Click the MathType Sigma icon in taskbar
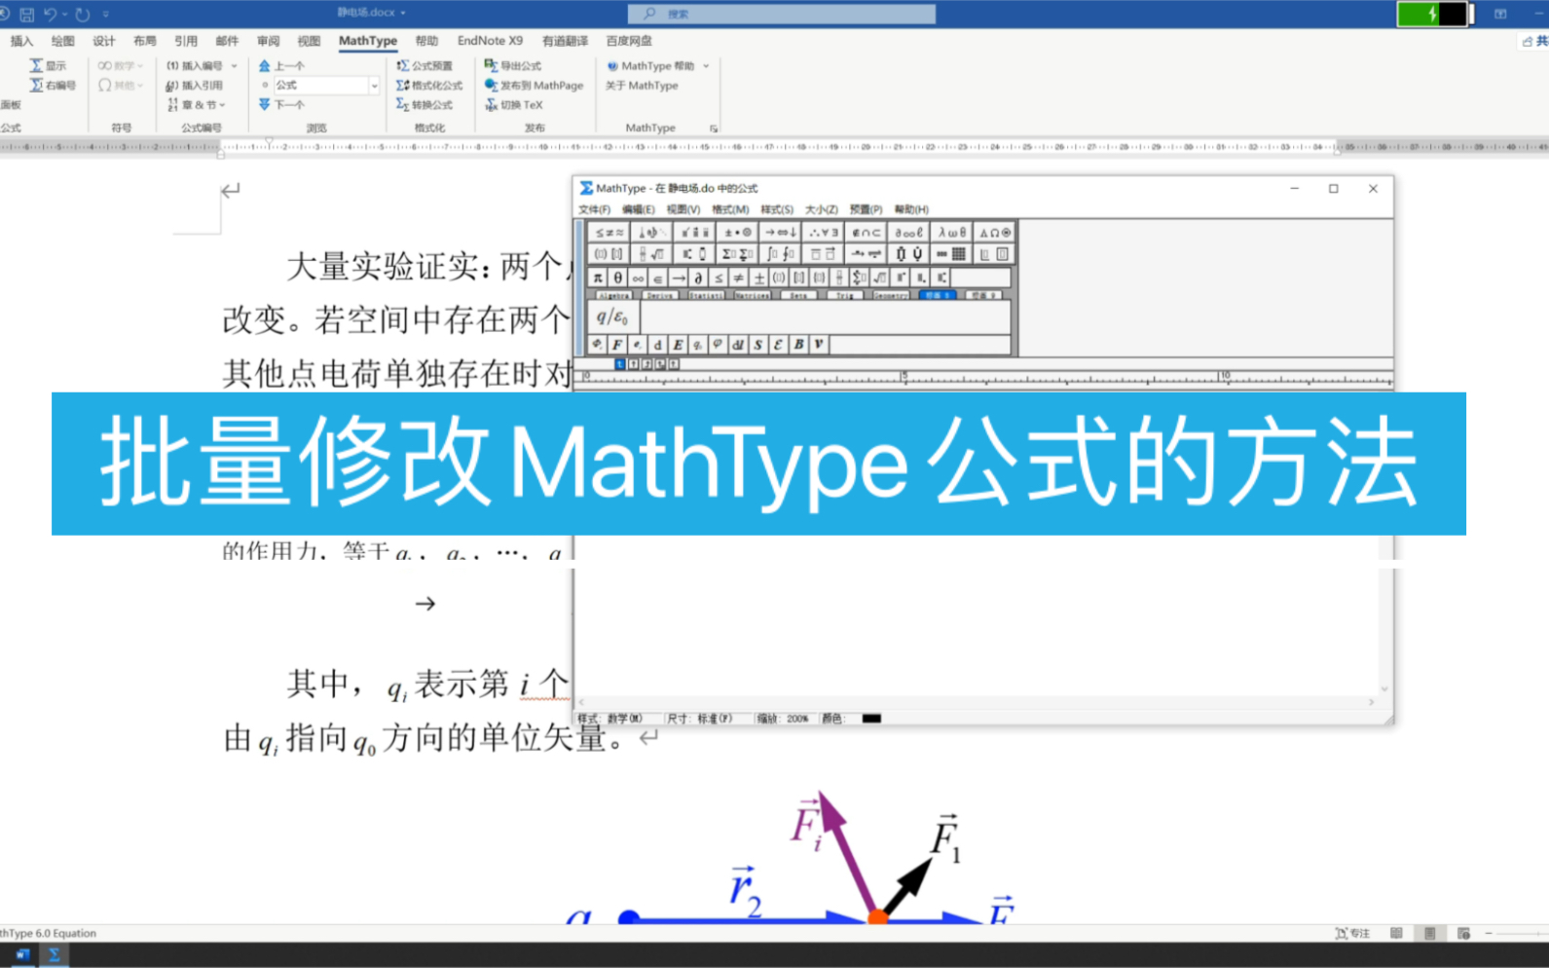Image resolution: width=1549 pixels, height=968 pixels. pos(55,955)
